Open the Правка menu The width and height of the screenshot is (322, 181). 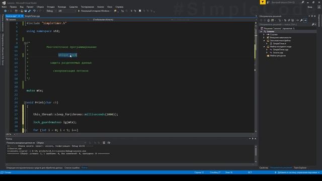pos(13,7)
